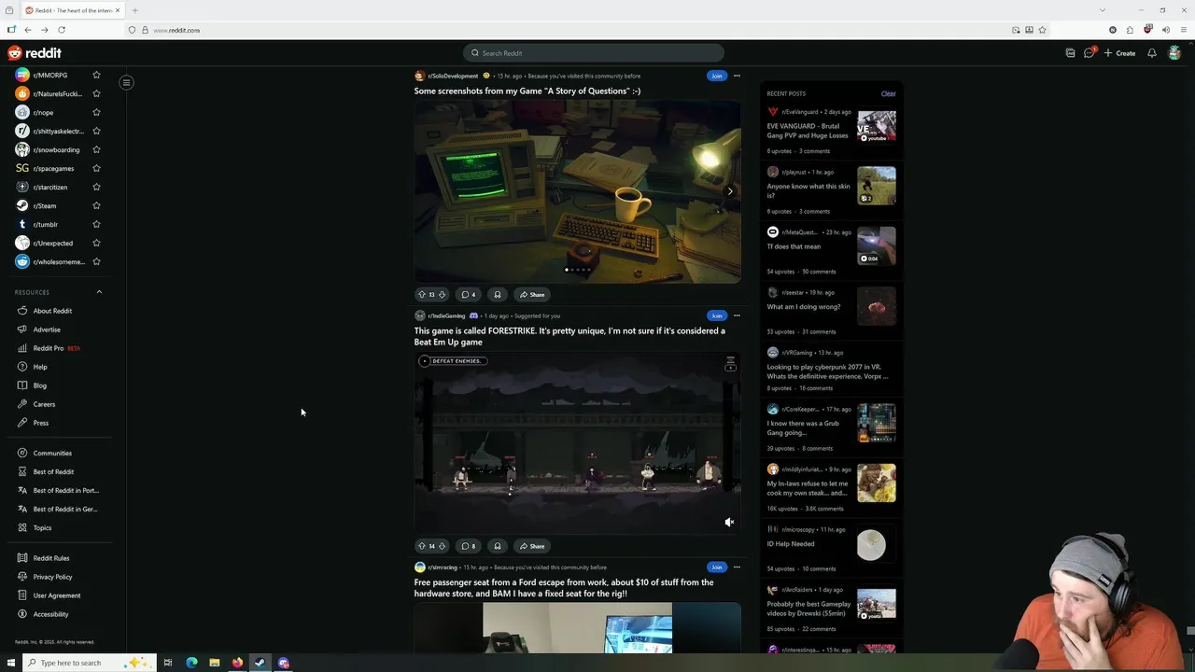Star the r/spacegames community
The image size is (1195, 672).
click(96, 168)
